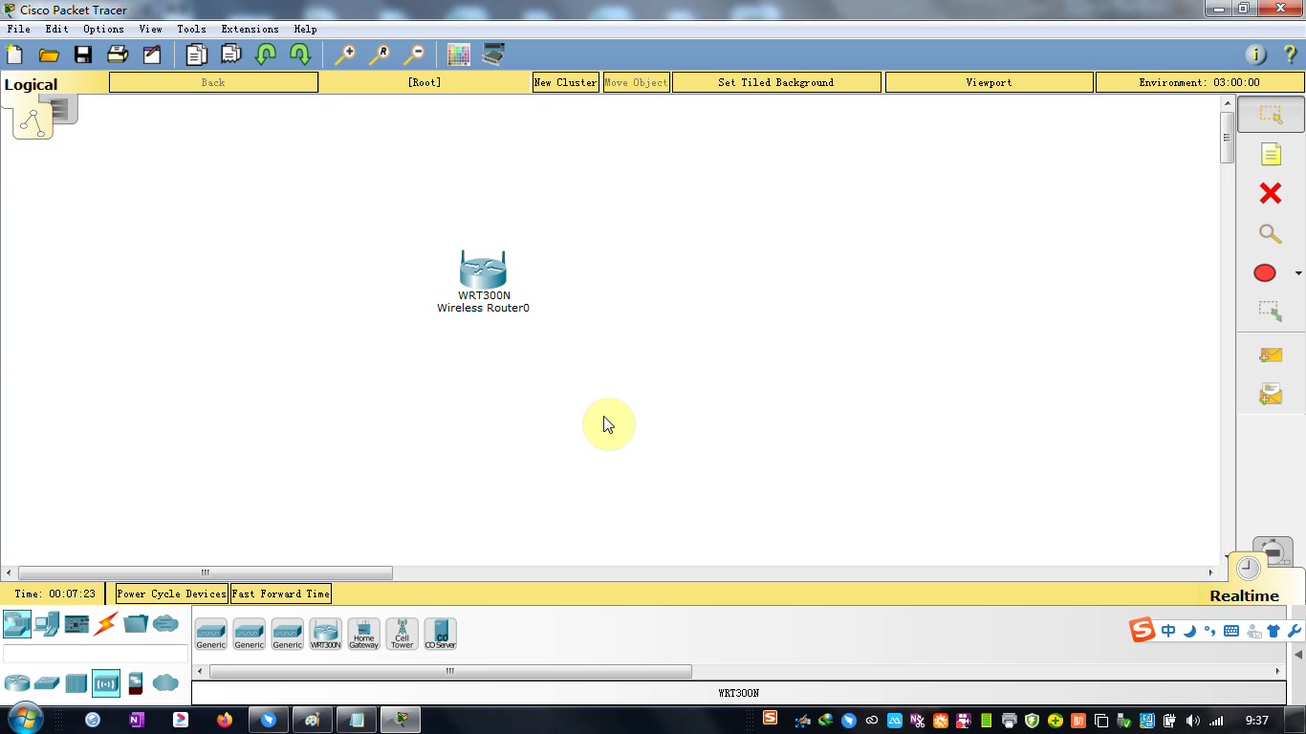Screen dimensions: 1306x734
Task: Click the device search input field
Action: click(x=96, y=654)
